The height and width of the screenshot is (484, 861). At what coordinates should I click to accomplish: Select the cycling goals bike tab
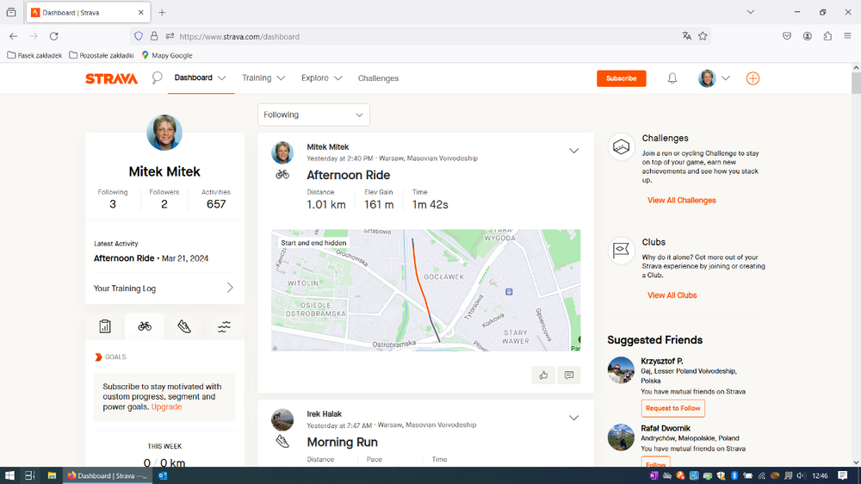coord(145,326)
